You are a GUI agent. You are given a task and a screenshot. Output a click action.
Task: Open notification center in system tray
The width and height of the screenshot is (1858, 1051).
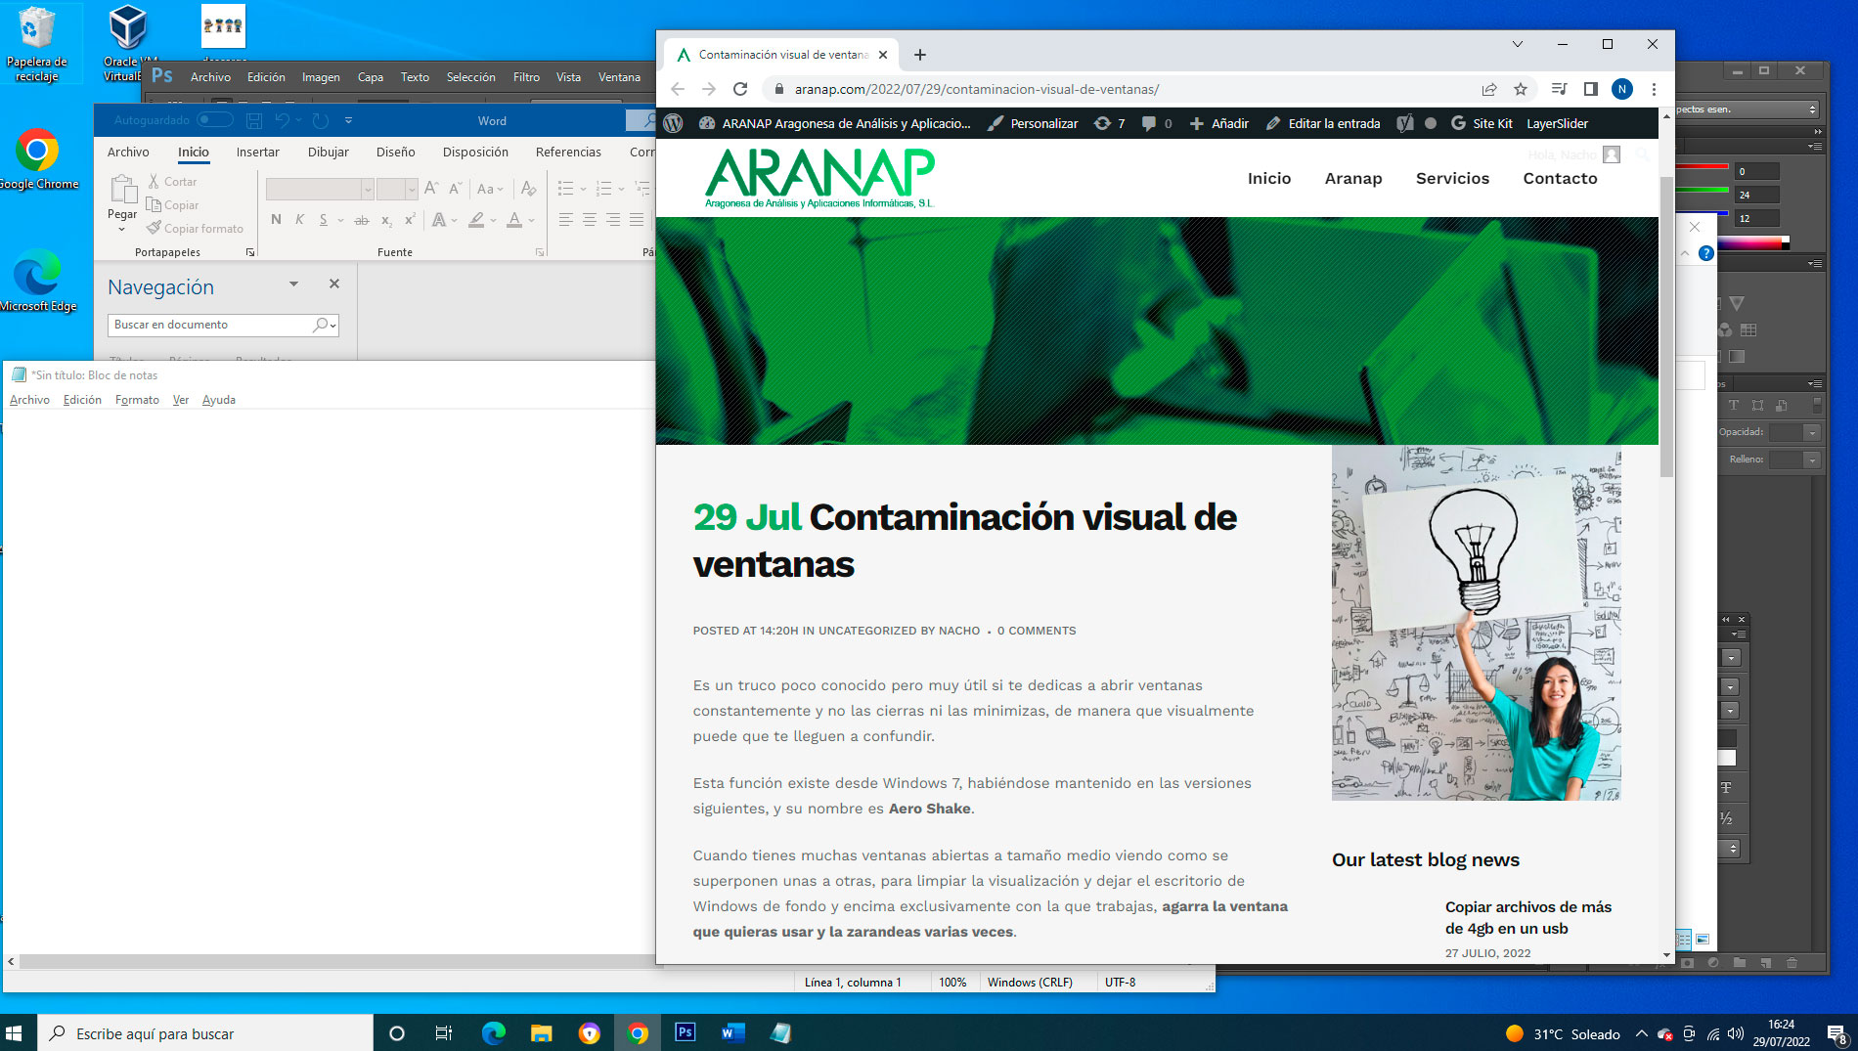click(1836, 1033)
